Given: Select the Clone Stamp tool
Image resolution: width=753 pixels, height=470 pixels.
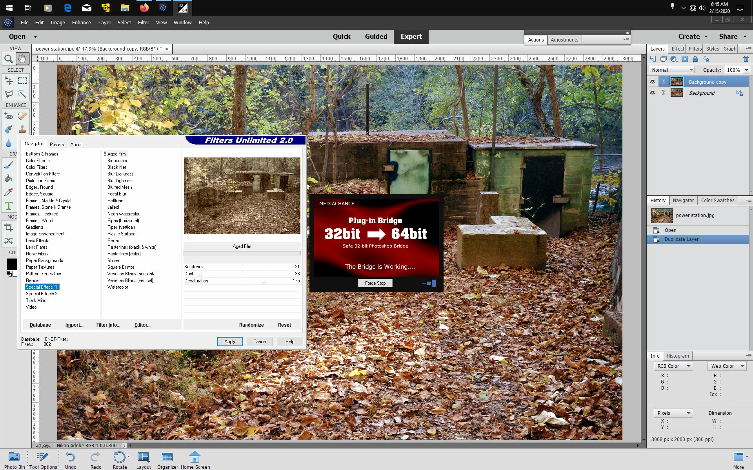Looking at the screenshot, I should (x=22, y=129).
